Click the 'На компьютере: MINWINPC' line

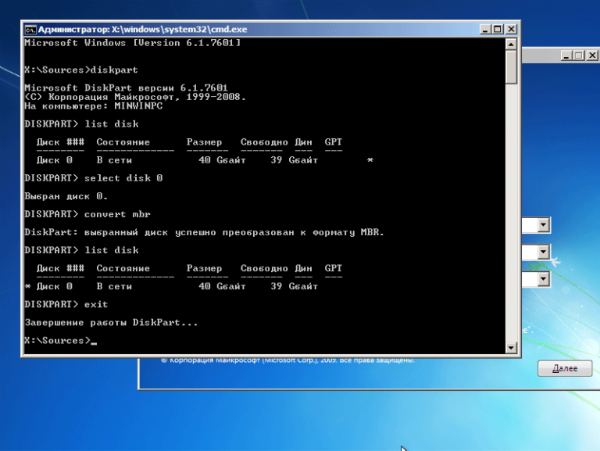[94, 106]
